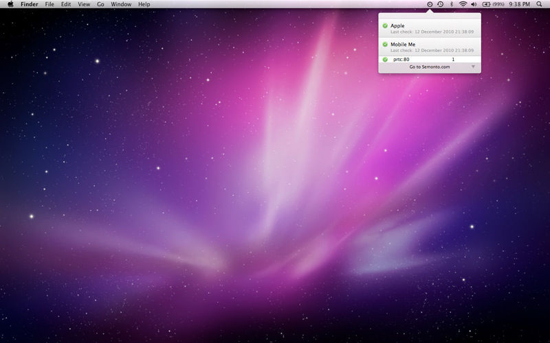Select the Apple monitor entry
This screenshot has width=550, height=343.
(430, 28)
